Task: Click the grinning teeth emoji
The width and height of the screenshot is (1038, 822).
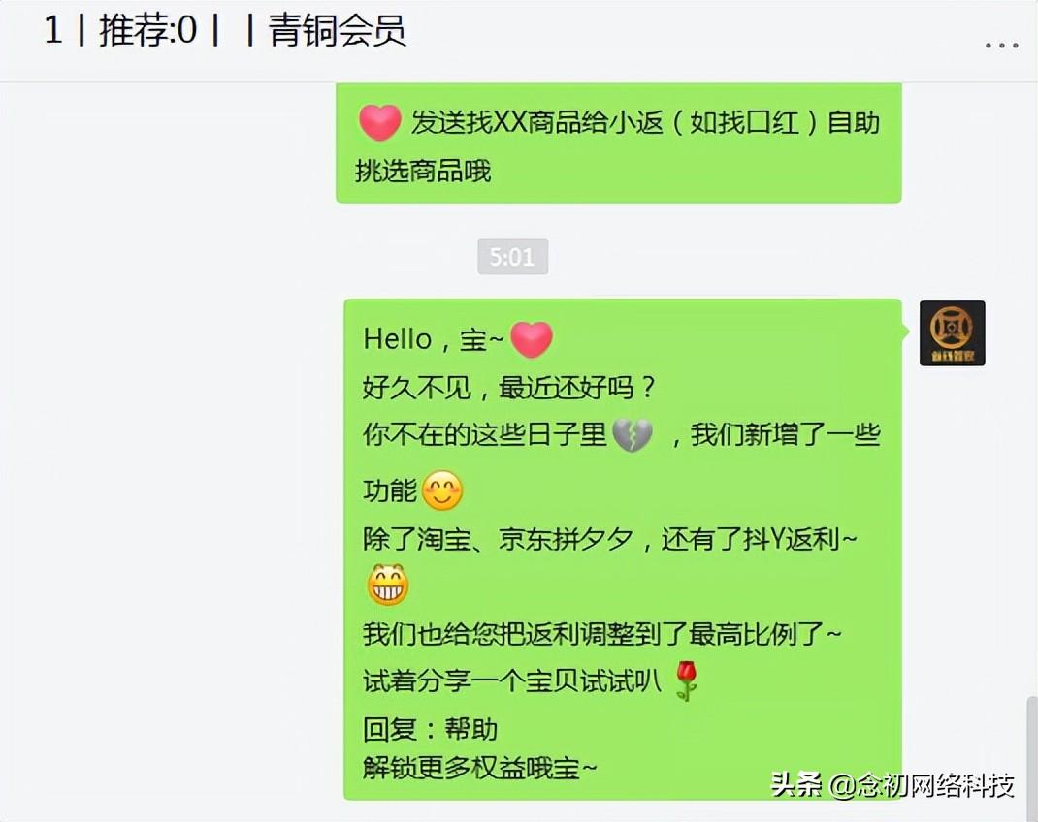Action: coord(388,585)
